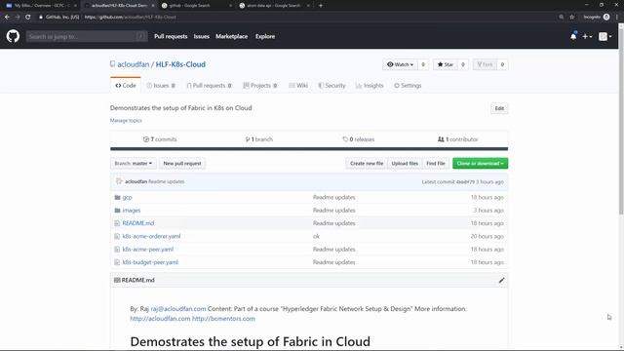The width and height of the screenshot is (624, 351).
Task: Click Upload files button
Action: coord(405,164)
